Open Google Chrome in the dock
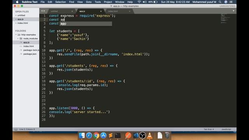Image resolution: width=249 pixels, height=140 pixels. [x=96, y=135]
